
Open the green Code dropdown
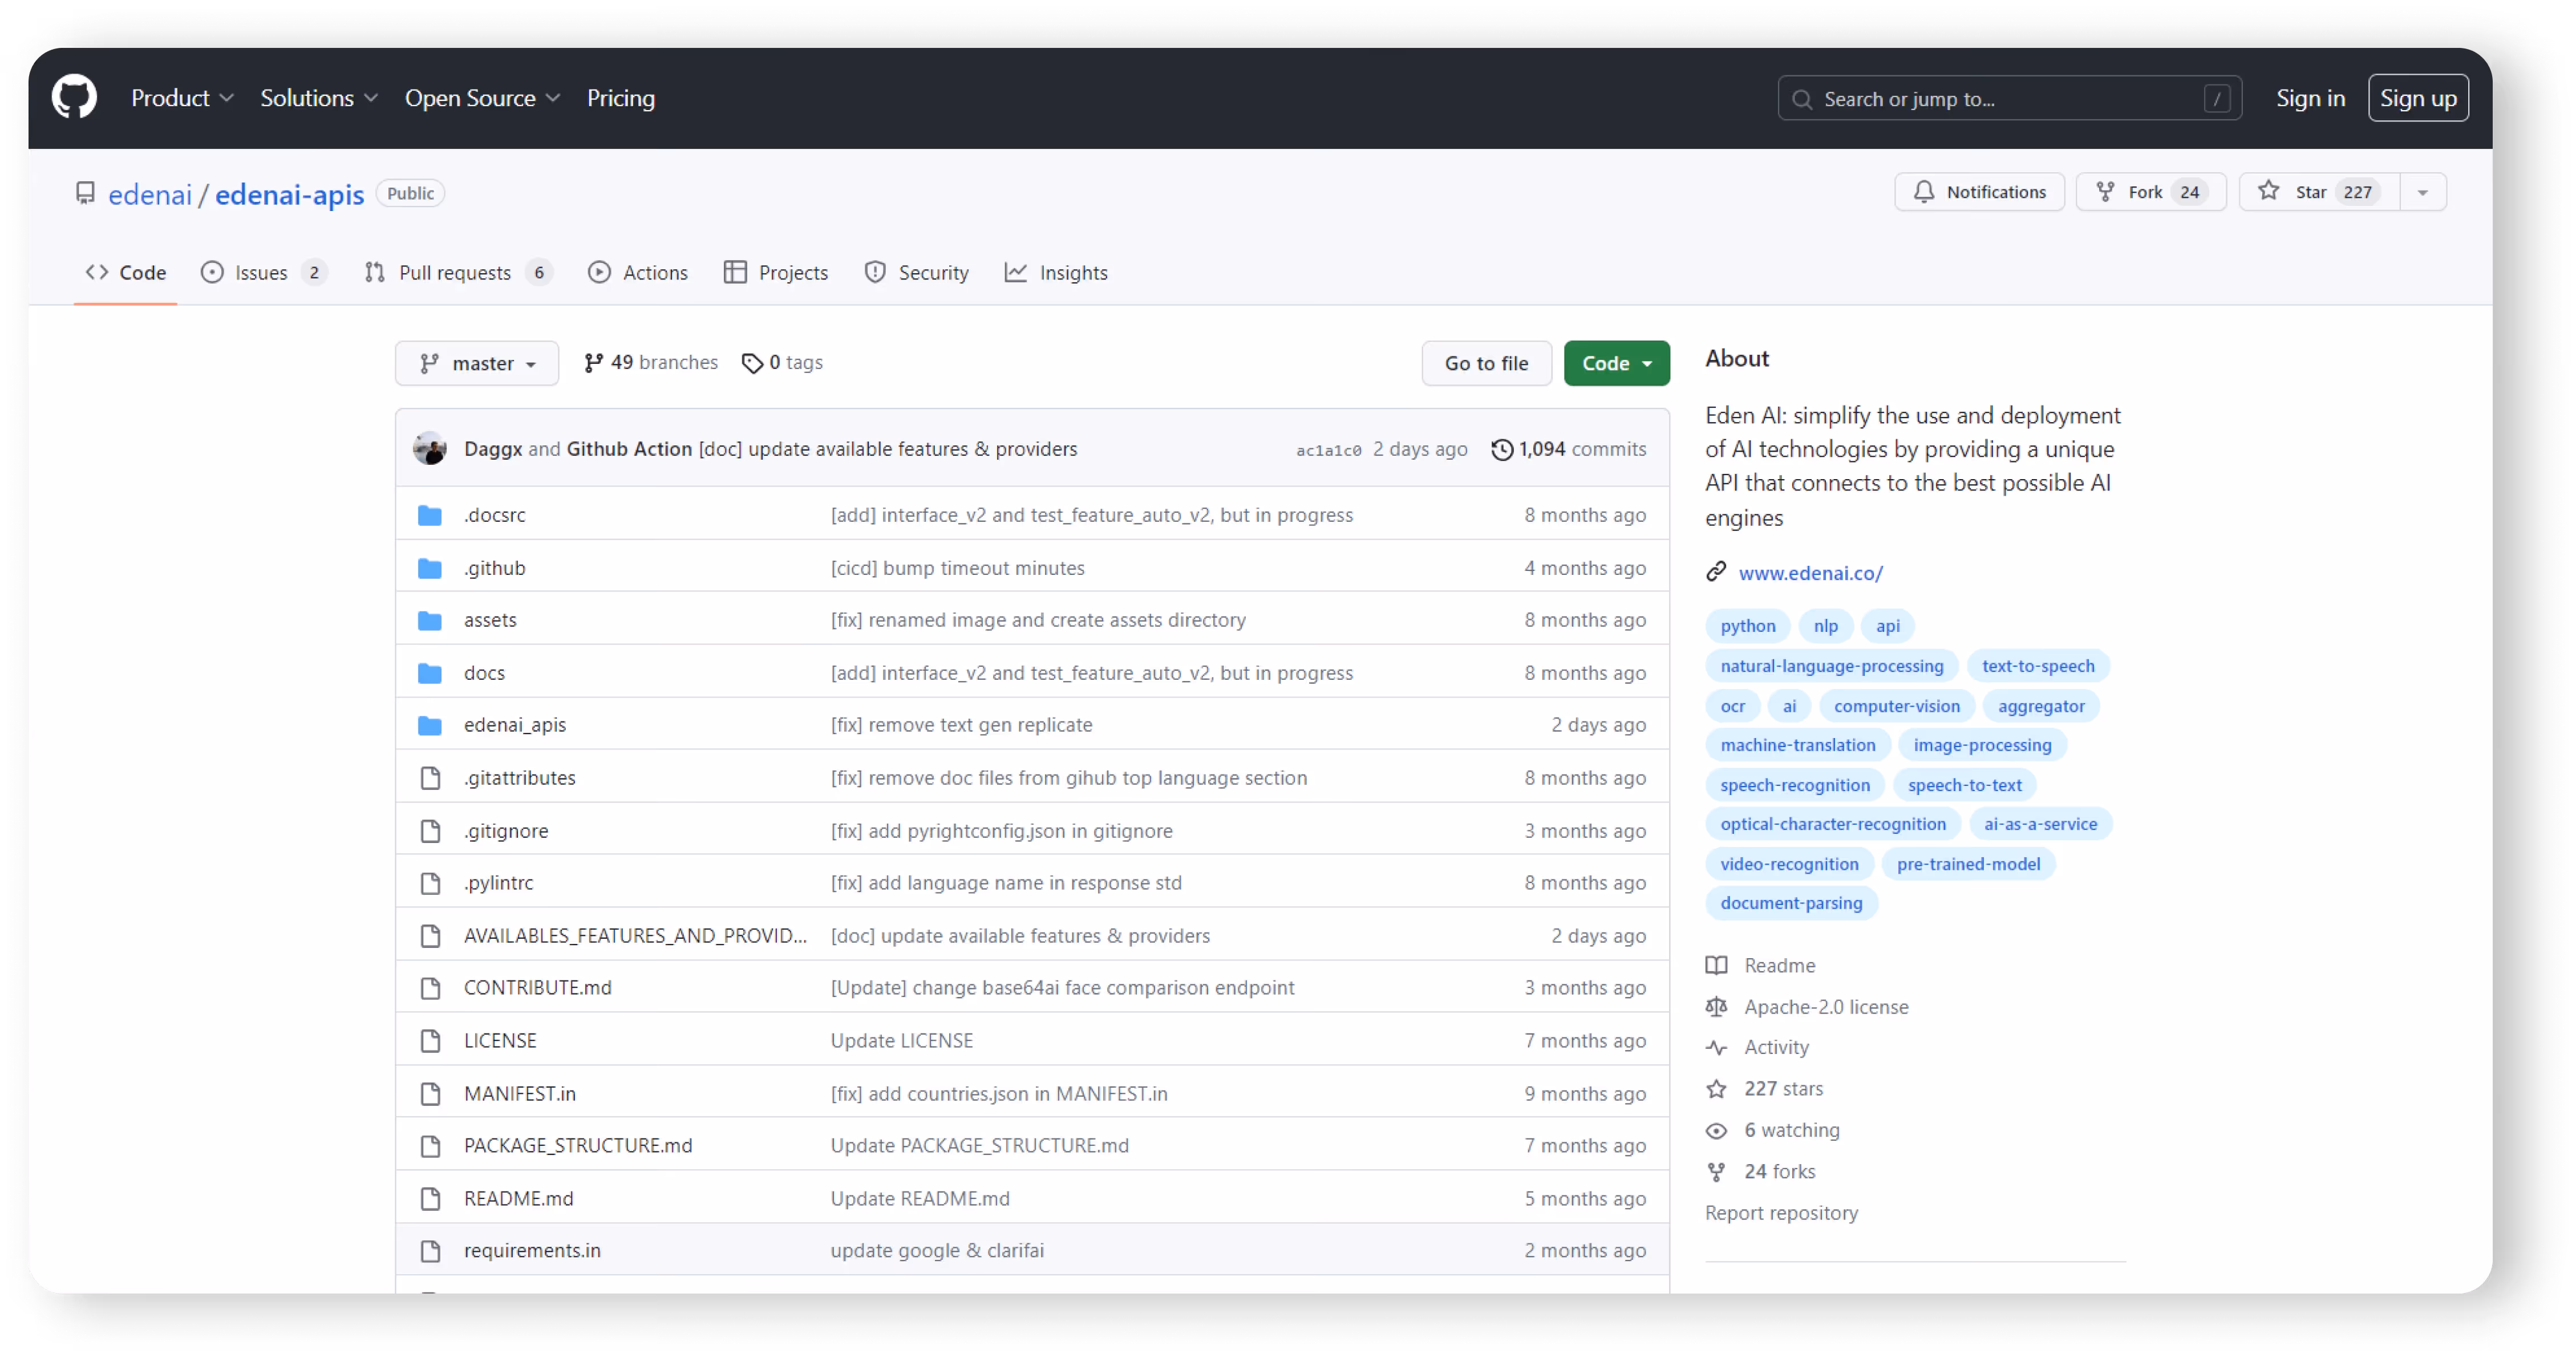pyautogui.click(x=1616, y=363)
